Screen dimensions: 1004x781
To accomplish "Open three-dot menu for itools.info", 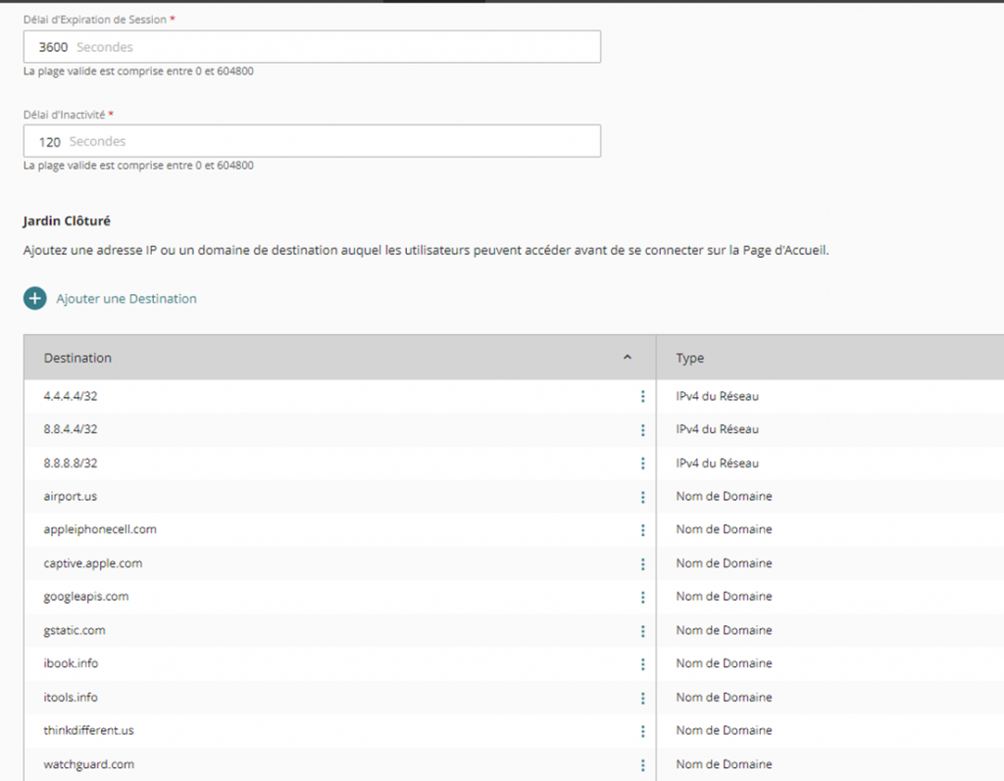I will (x=642, y=698).
